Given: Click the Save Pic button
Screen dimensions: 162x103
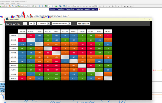Looking at the screenshot, I should click(94, 9).
